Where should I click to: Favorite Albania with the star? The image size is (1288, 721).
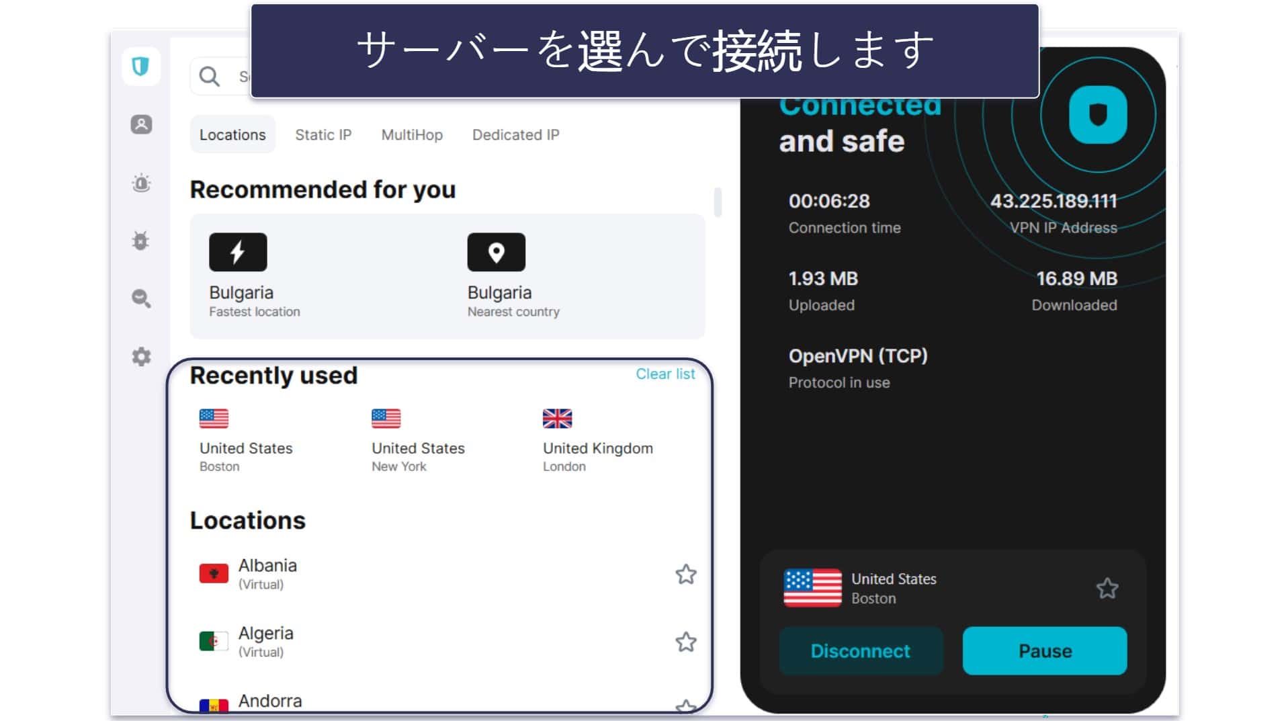coord(686,575)
